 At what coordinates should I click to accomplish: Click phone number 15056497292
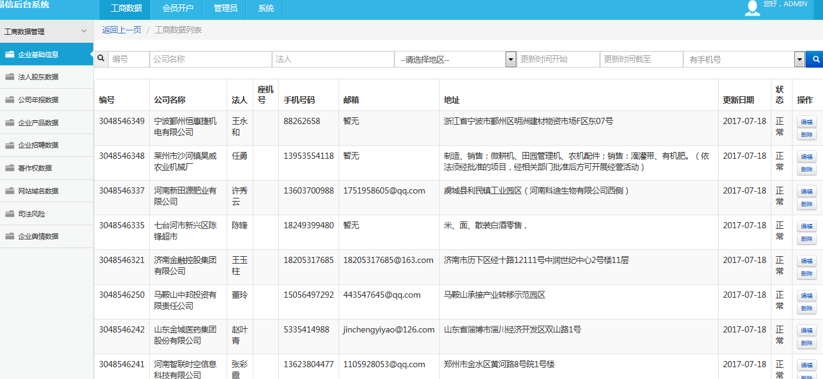(309, 295)
